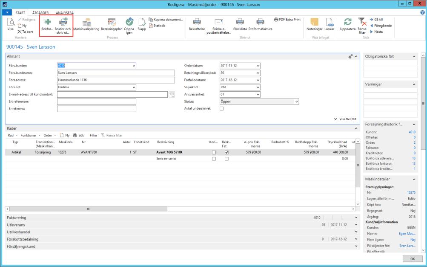This screenshot has width=427, height=267.
Task: Open the Status dropdown
Action: [x=297, y=102]
